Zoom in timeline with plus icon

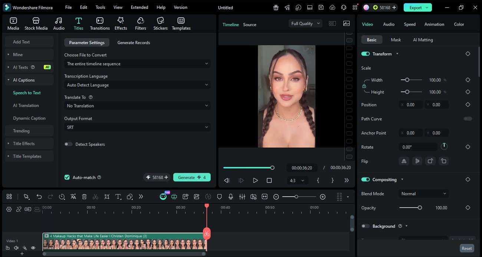point(323,197)
